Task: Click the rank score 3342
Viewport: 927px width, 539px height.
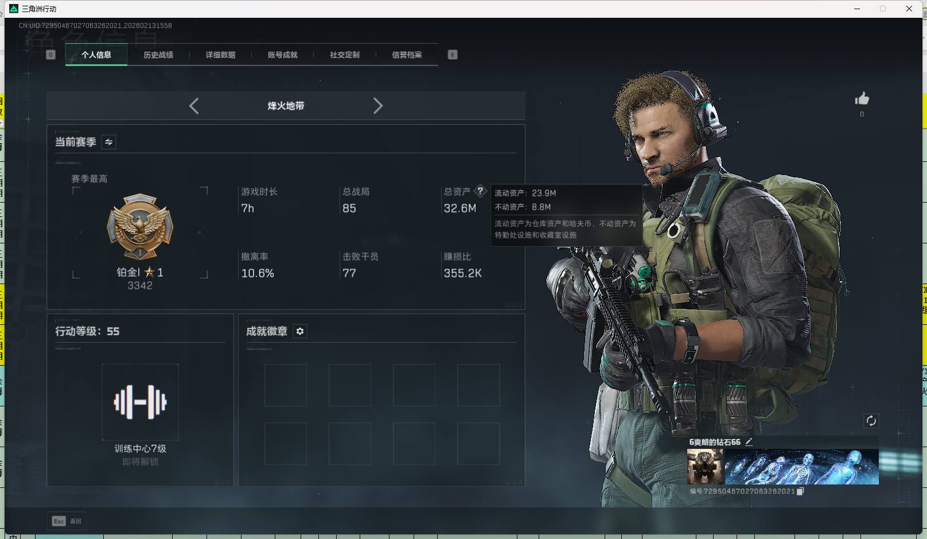Action: point(140,285)
